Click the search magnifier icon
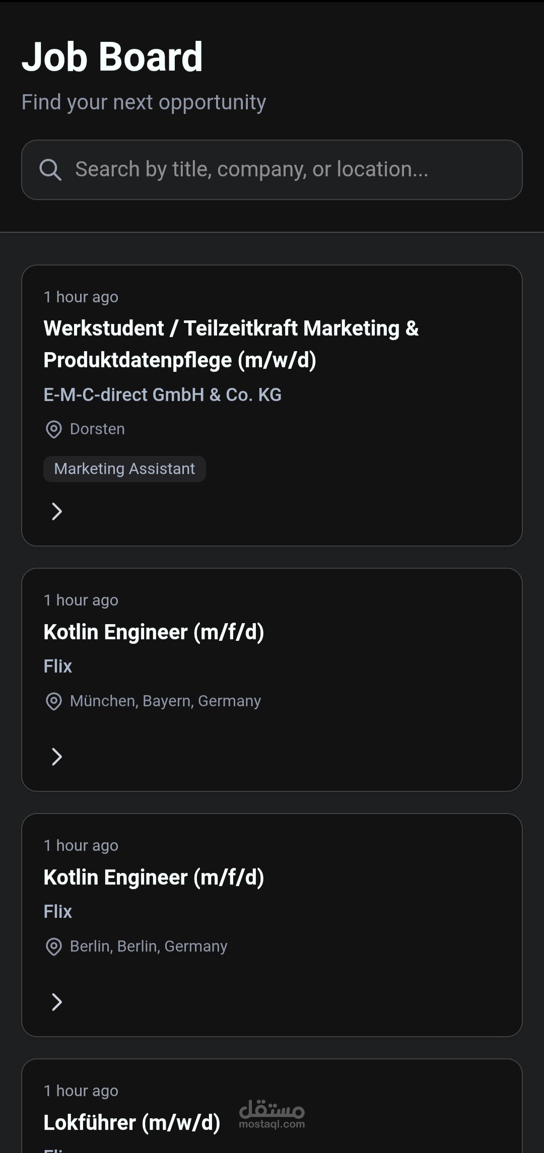 click(x=50, y=170)
